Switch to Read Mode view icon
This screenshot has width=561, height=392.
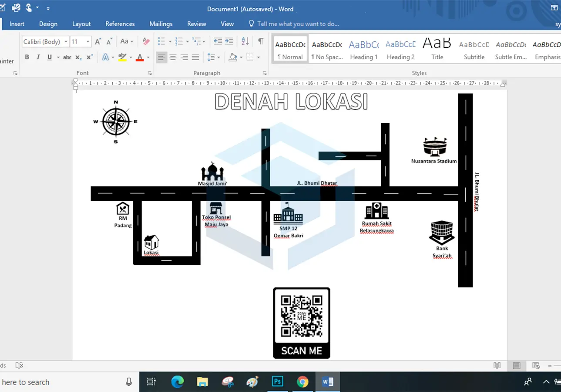coord(497,365)
